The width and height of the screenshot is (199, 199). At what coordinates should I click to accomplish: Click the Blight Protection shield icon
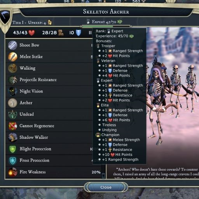(x=12, y=149)
